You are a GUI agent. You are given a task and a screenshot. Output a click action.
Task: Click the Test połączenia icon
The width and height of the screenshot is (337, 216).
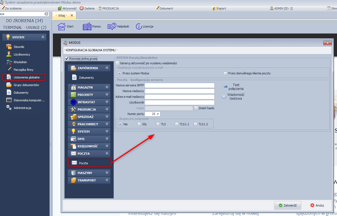coord(225,87)
